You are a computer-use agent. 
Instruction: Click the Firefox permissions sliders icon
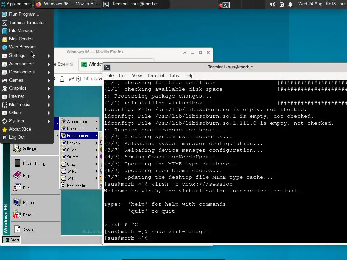[71, 79]
